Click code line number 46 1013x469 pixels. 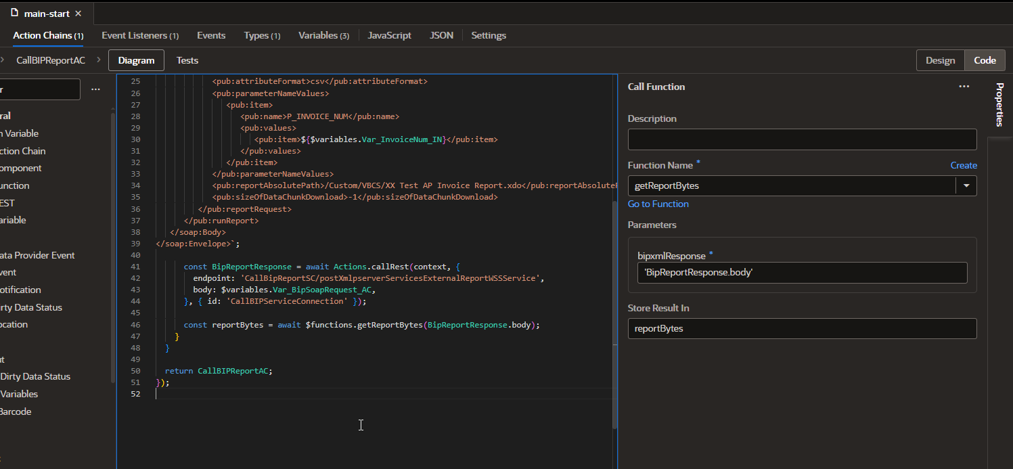pos(135,325)
